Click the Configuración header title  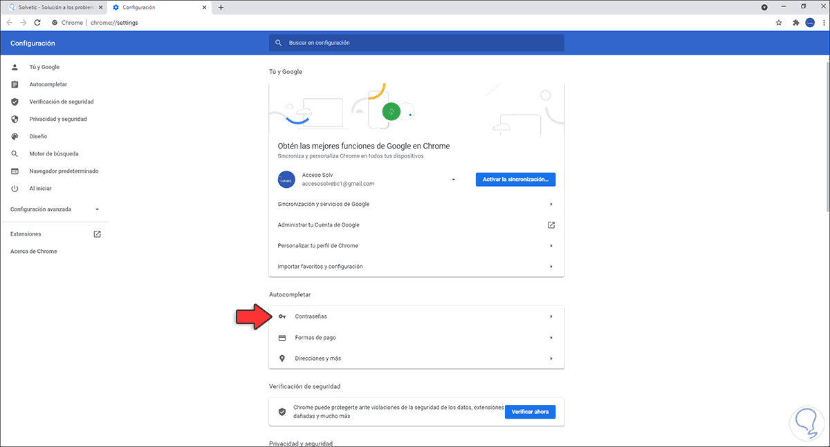[33, 43]
